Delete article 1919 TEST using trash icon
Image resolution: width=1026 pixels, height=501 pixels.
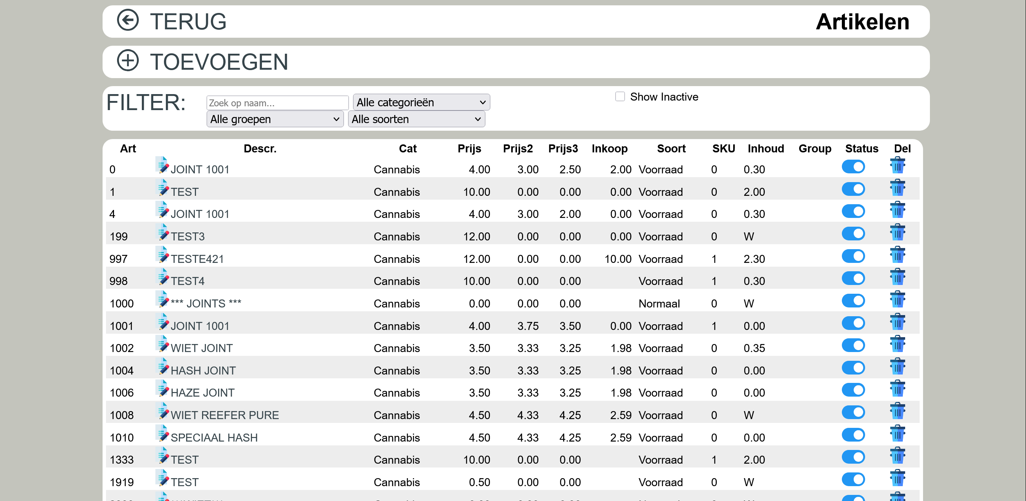[898, 477]
